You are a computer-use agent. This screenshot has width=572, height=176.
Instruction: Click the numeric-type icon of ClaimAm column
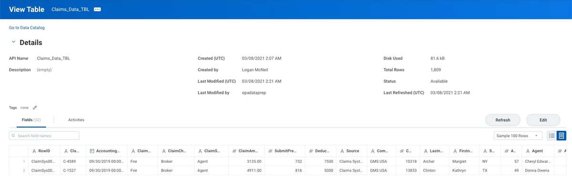235,151
